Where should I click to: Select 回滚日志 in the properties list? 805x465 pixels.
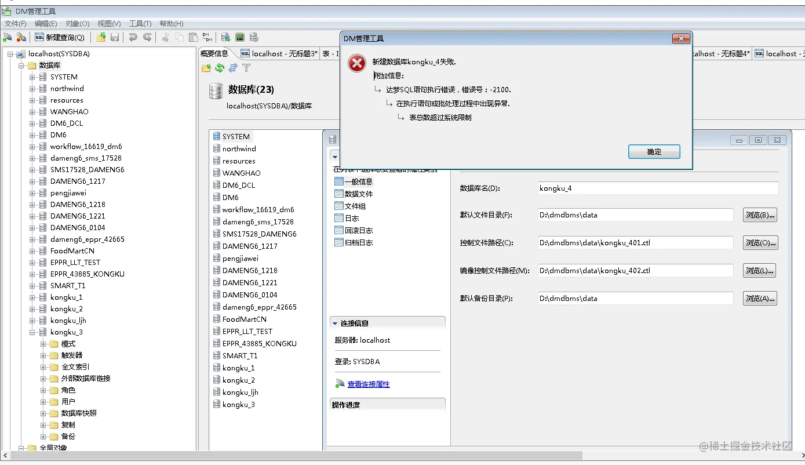point(354,230)
